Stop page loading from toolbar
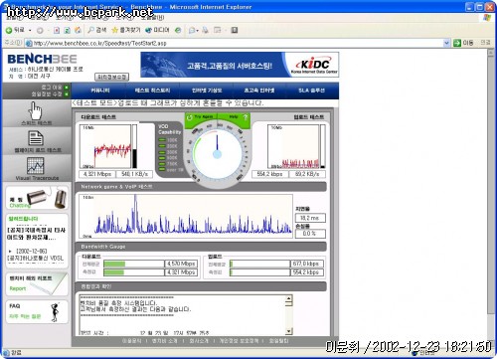The width and height of the screenshot is (497, 359). click(57, 31)
